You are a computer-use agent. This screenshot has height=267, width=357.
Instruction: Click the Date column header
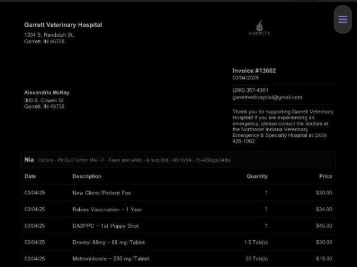[x=30, y=176]
